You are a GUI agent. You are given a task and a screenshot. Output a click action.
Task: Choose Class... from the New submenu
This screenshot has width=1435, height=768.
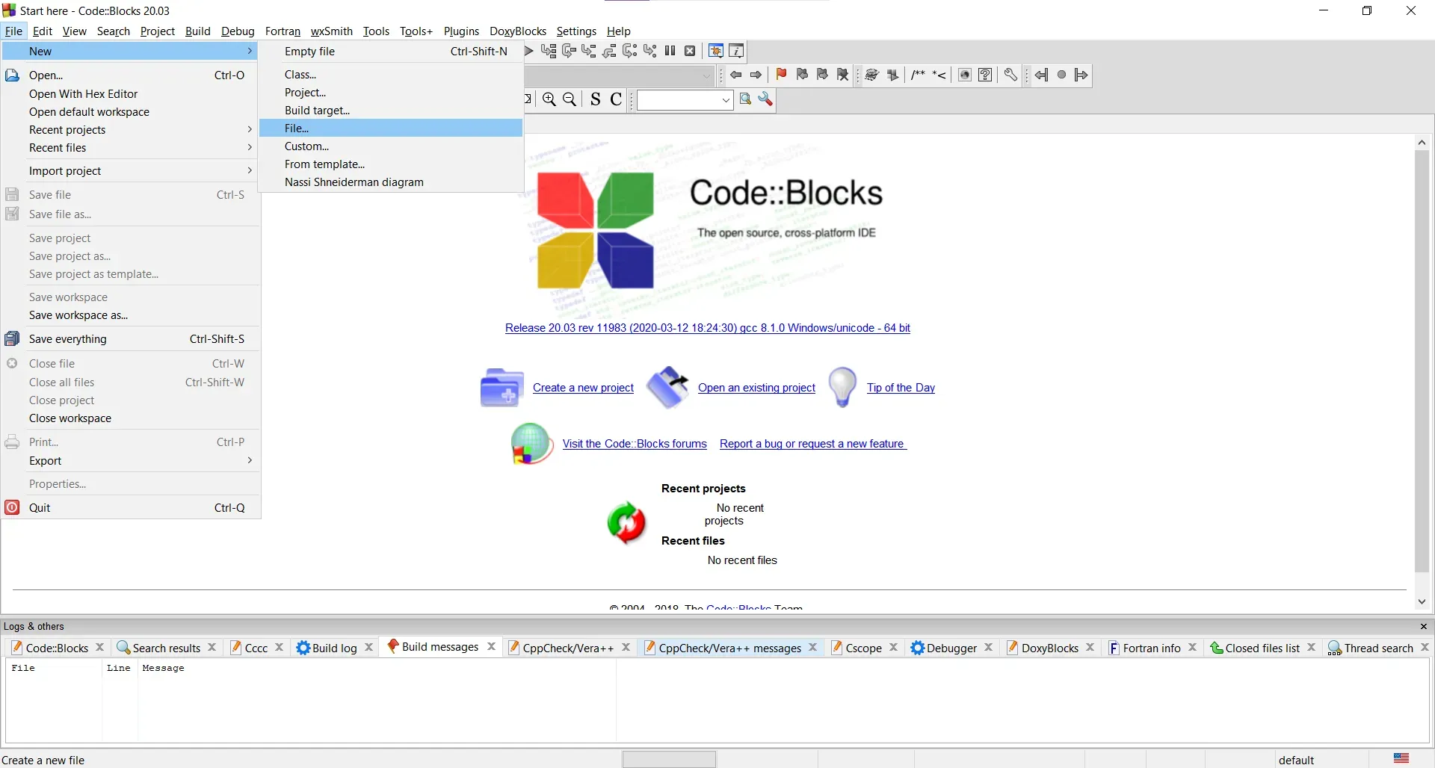pos(391,74)
